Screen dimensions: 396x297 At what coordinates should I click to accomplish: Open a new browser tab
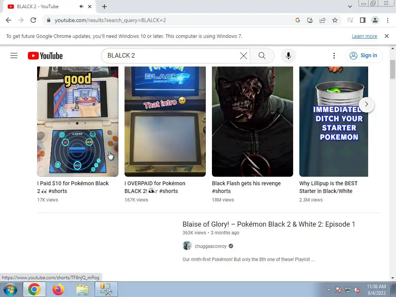click(x=104, y=7)
